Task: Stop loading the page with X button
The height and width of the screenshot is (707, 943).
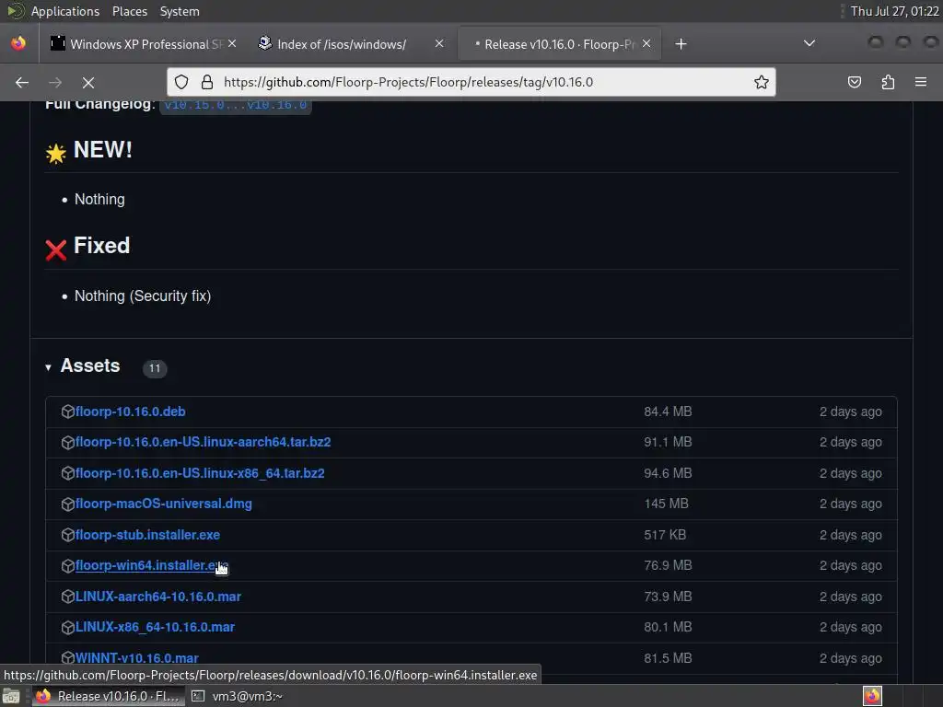Action: (x=87, y=82)
